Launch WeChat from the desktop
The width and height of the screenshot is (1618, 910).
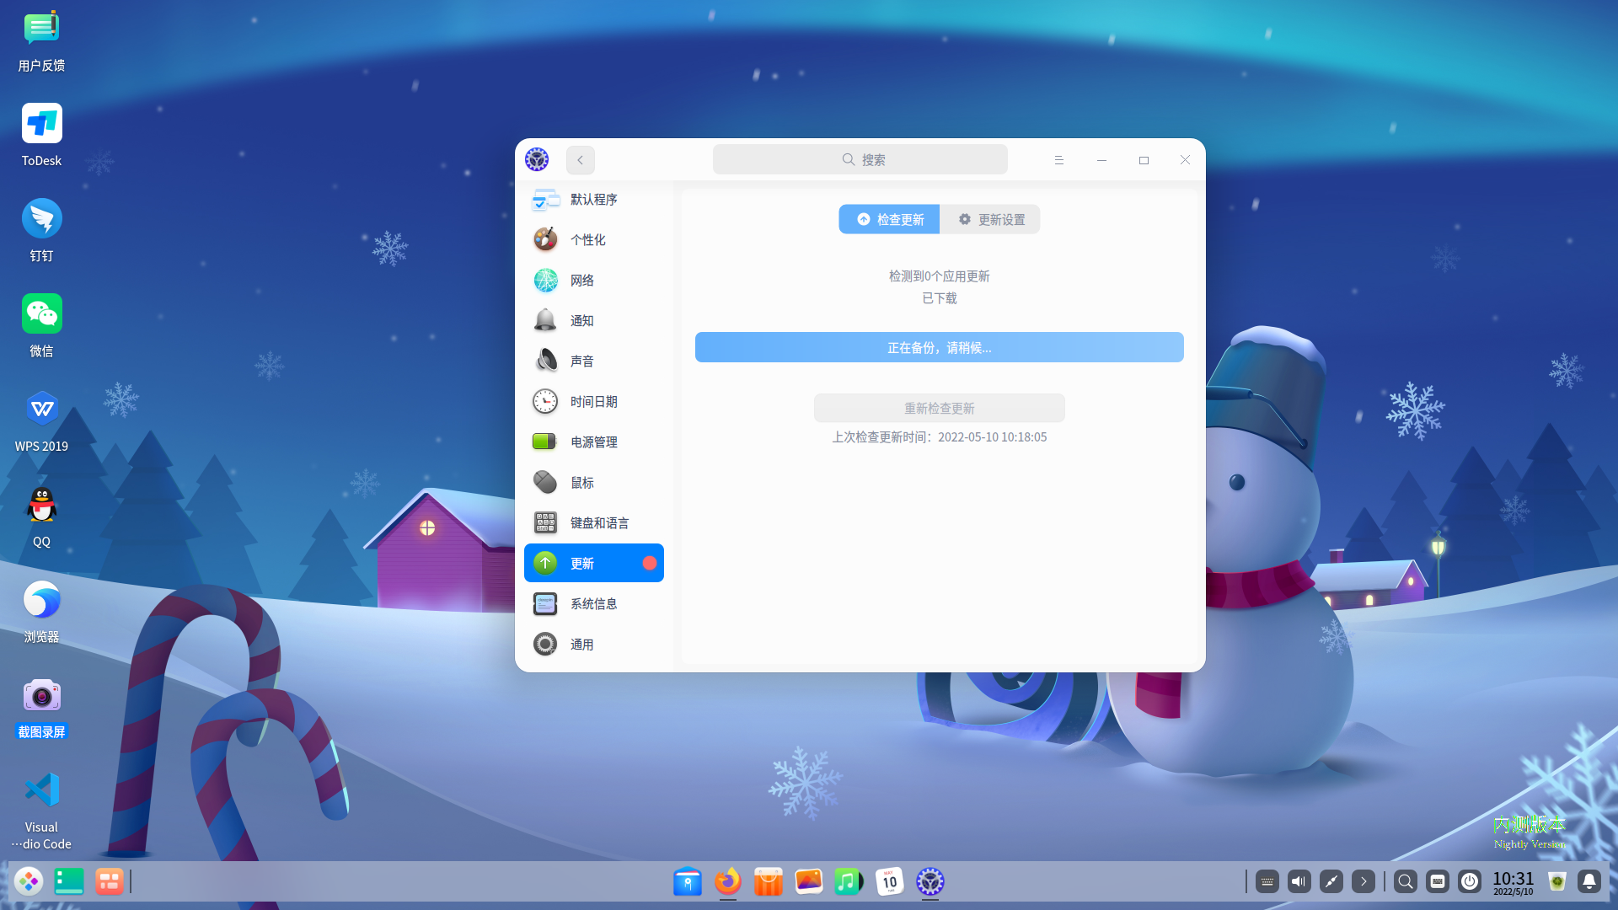tap(41, 313)
